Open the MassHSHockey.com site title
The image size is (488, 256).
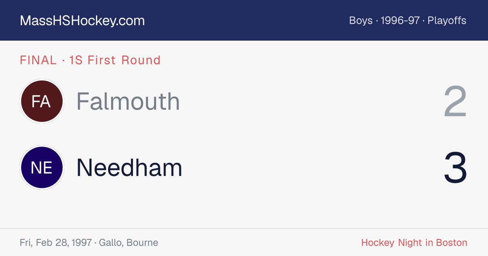82,21
